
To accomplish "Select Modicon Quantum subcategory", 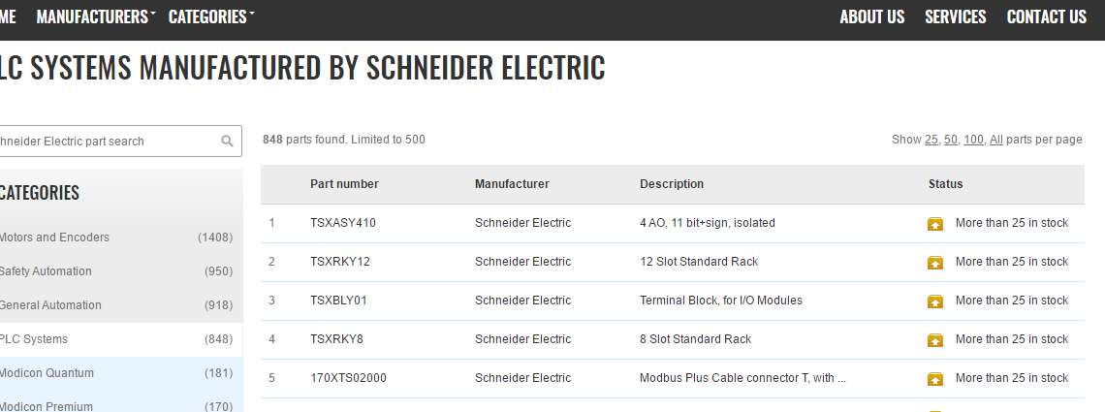I will pyautogui.click(x=47, y=373).
